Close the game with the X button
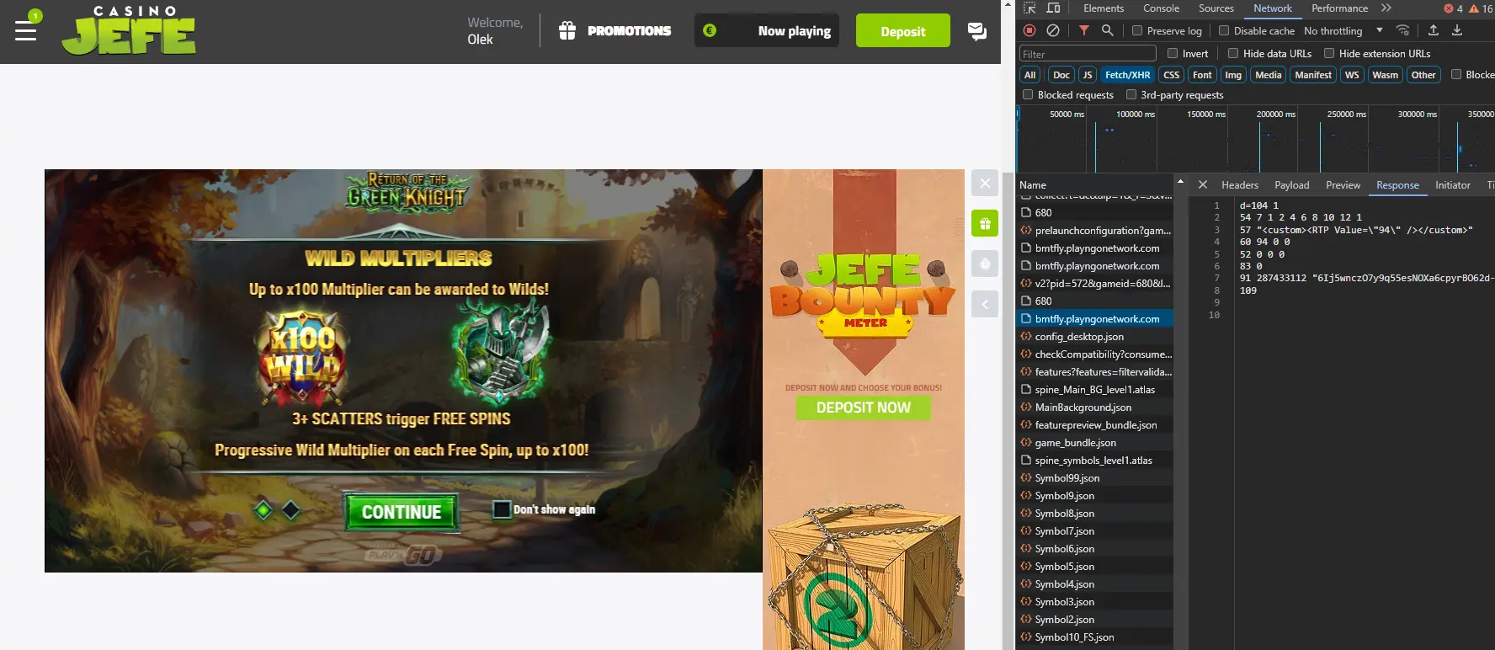This screenshot has height=650, width=1495. [985, 183]
